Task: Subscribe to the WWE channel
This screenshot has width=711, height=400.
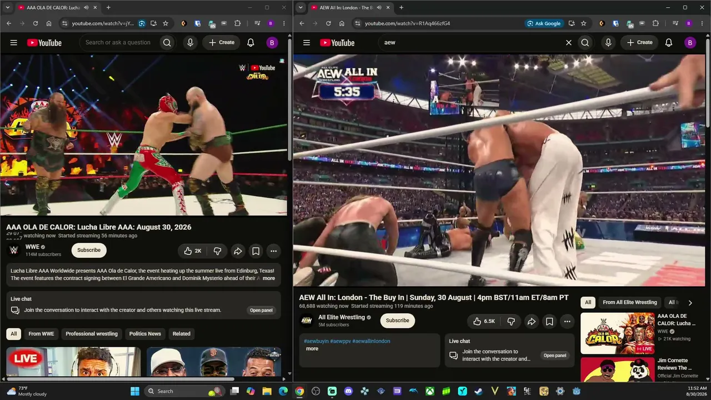Action: [x=89, y=250]
